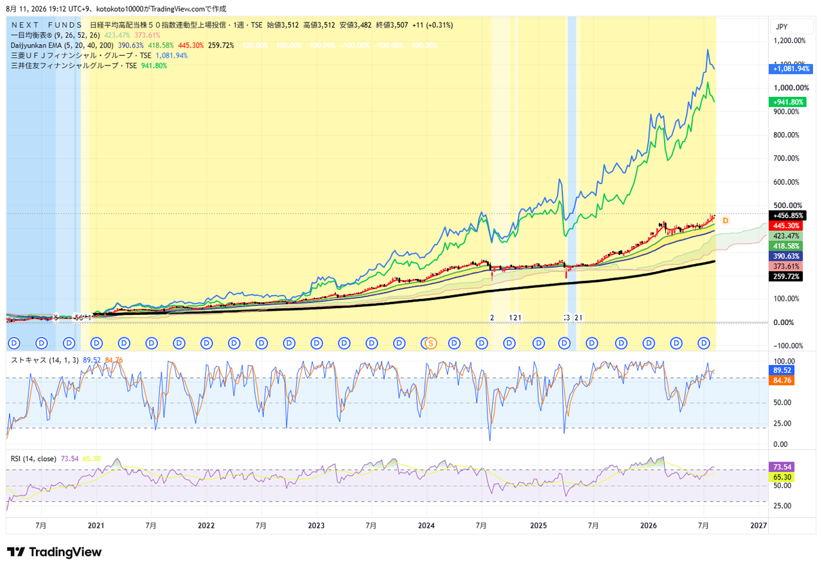Click the orange 84.76 stochastic value tag on the scale
This screenshot has height=570, width=822.
click(782, 380)
